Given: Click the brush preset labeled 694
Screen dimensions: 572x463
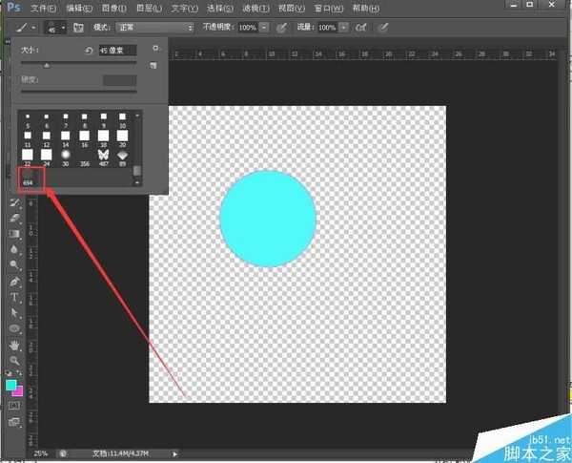Looking at the screenshot, I should pos(28,181).
